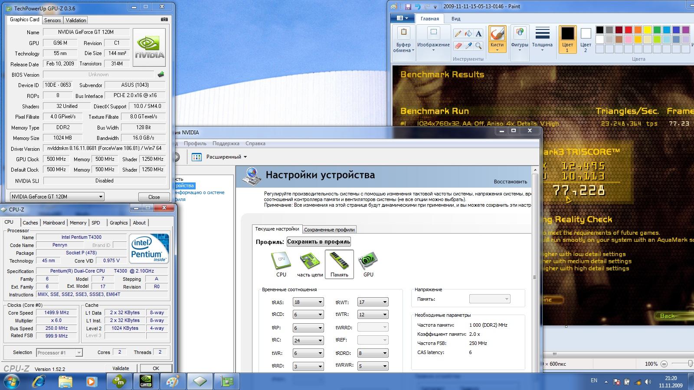
Task: Select Цвет 2 background color box
Action: [x=586, y=39]
